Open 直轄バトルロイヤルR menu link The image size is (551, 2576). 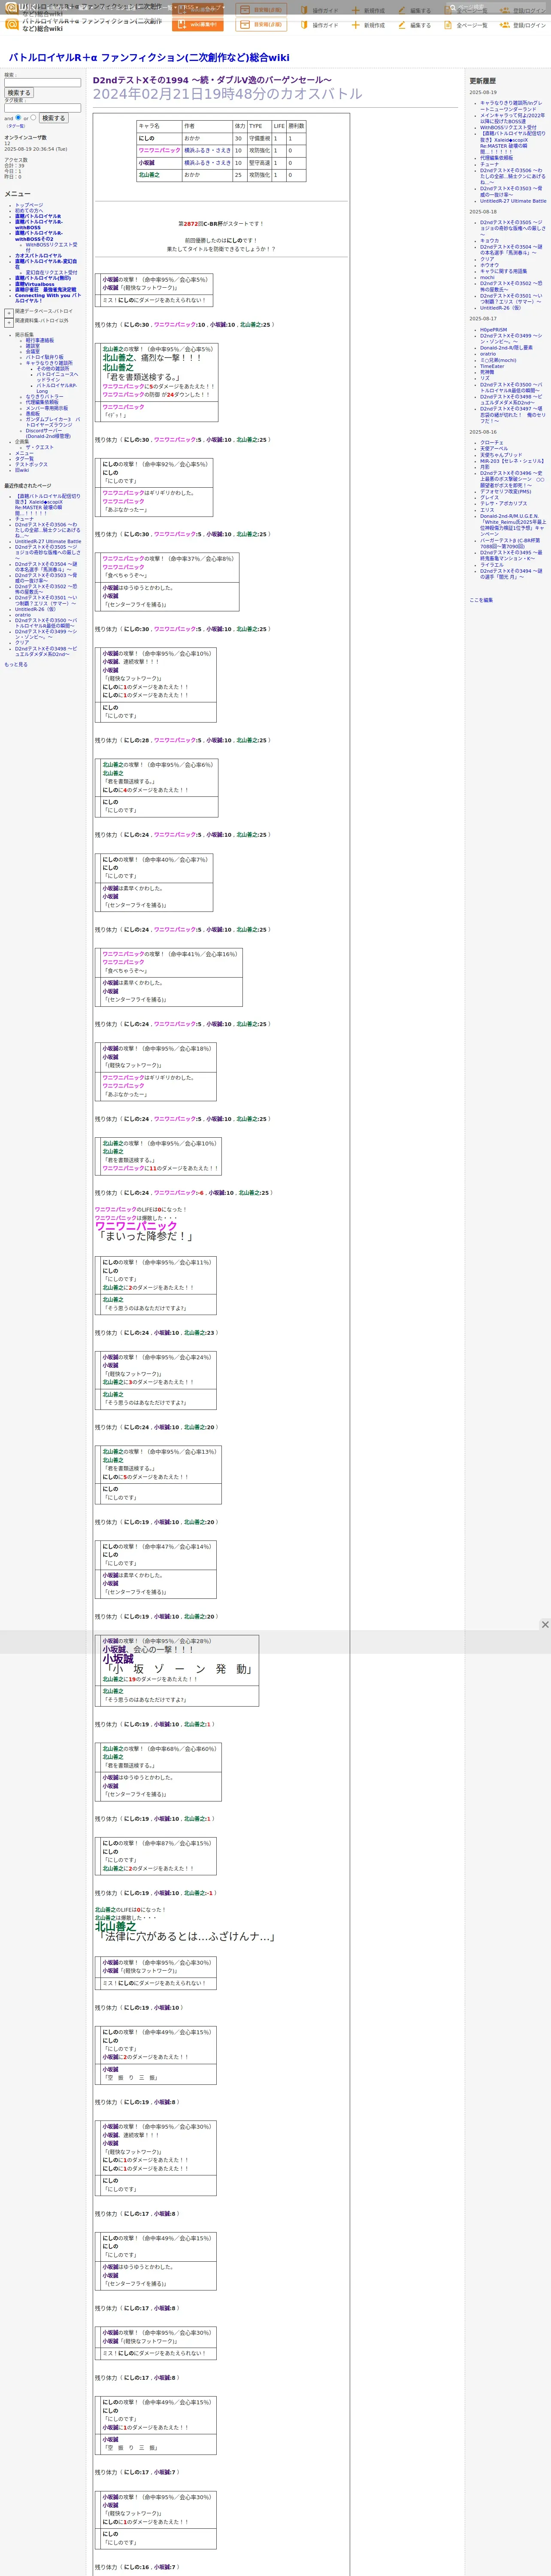(x=38, y=216)
